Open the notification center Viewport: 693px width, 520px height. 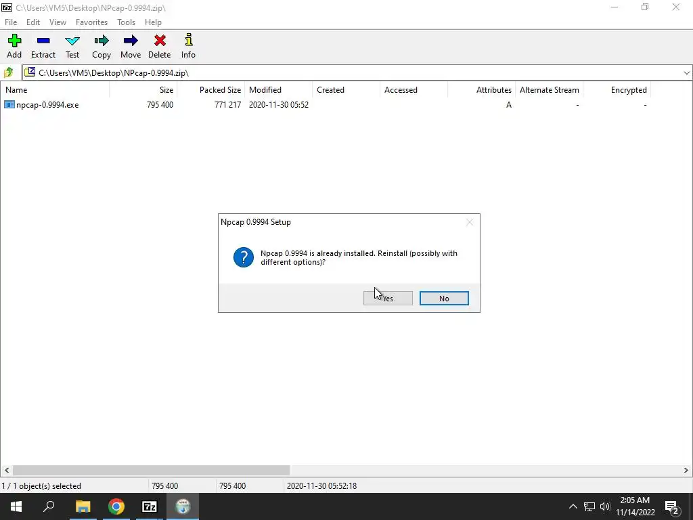click(672, 506)
